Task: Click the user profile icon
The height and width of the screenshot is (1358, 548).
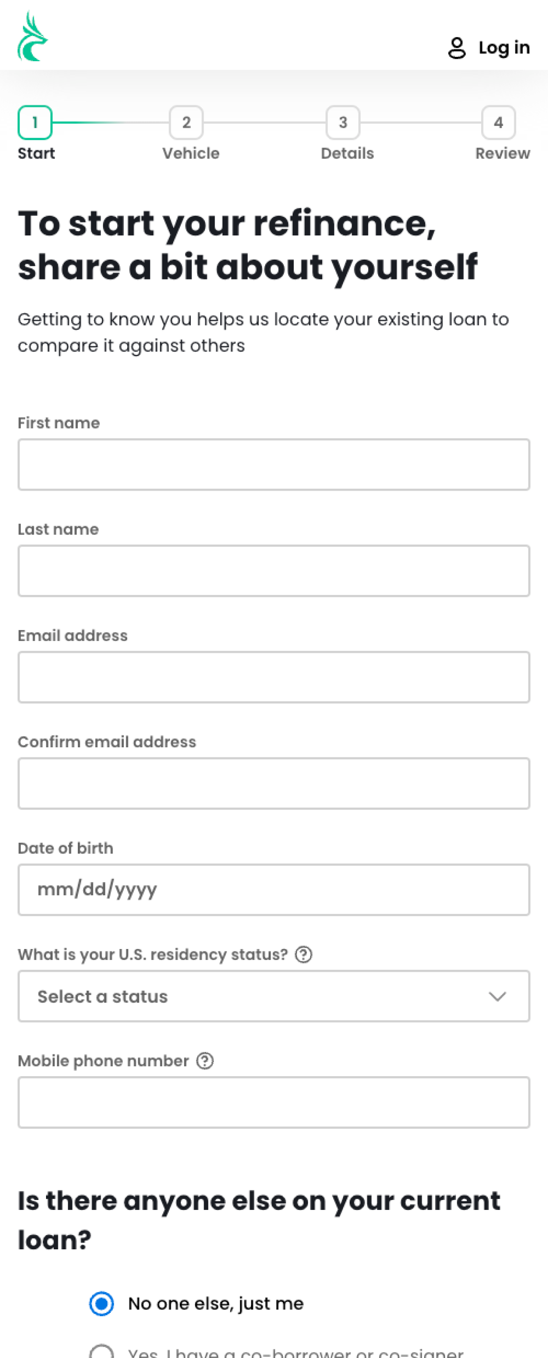Action: coord(456,48)
